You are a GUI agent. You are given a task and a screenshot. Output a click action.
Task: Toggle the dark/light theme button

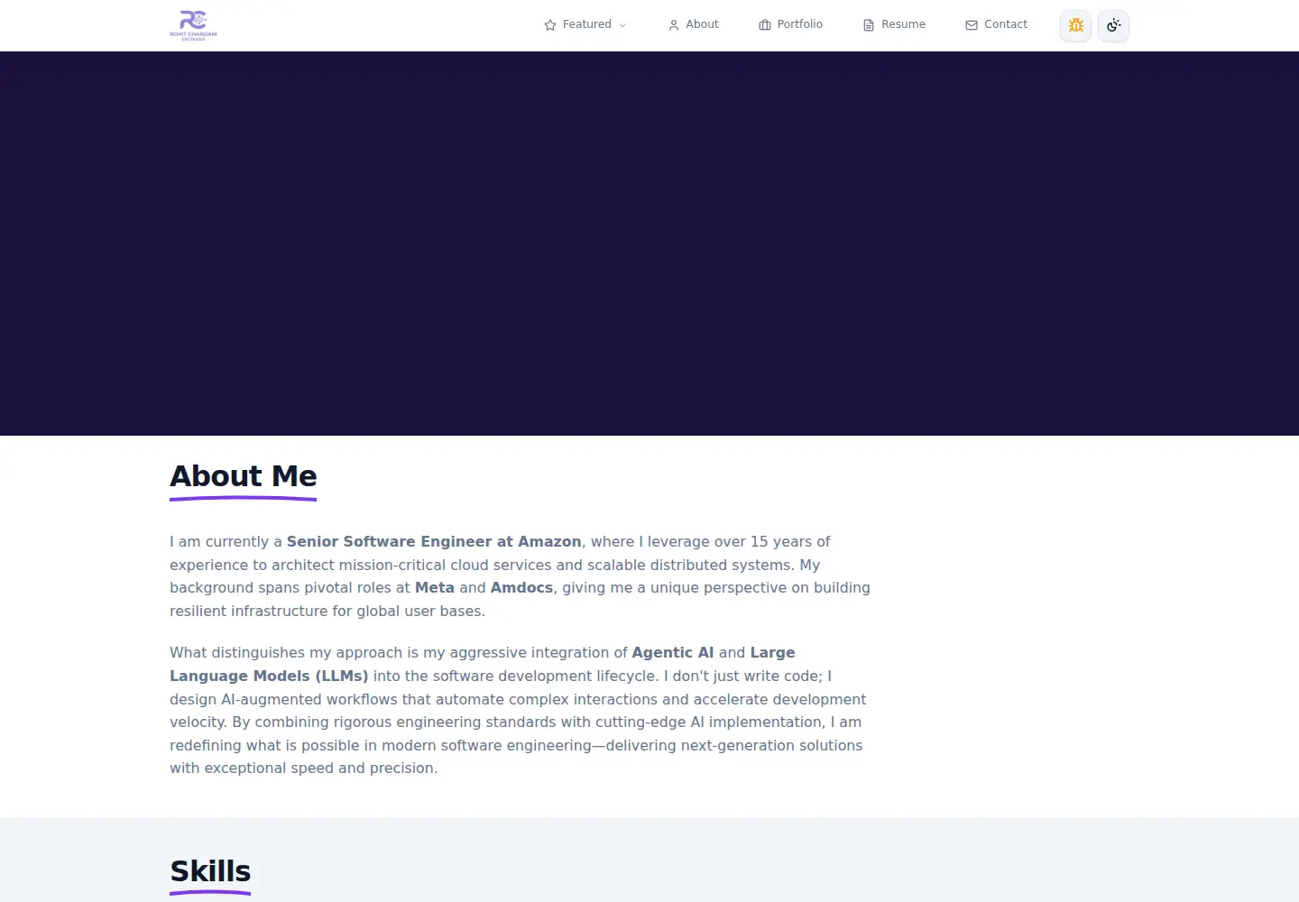(1113, 25)
